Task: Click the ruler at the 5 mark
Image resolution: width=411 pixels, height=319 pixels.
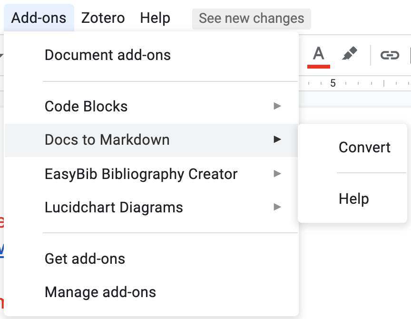Action: 333,83
